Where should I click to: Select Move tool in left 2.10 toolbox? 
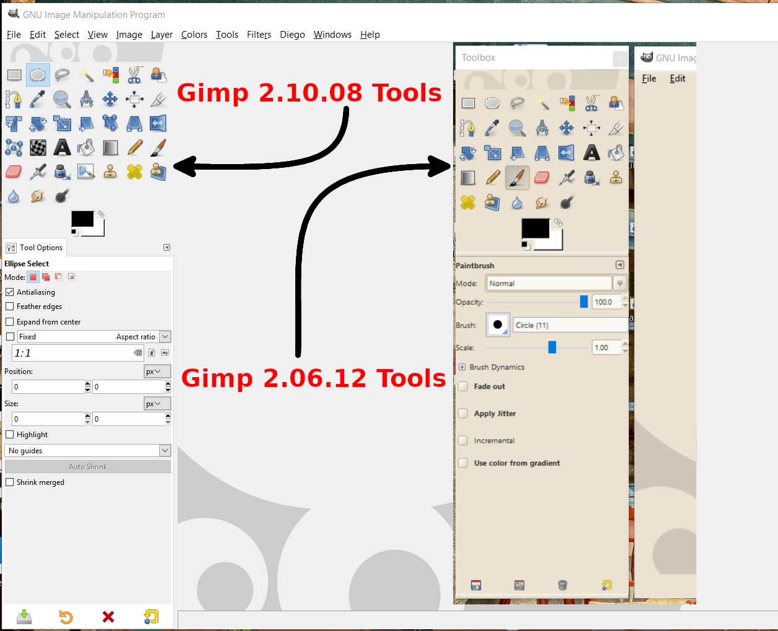(x=110, y=99)
